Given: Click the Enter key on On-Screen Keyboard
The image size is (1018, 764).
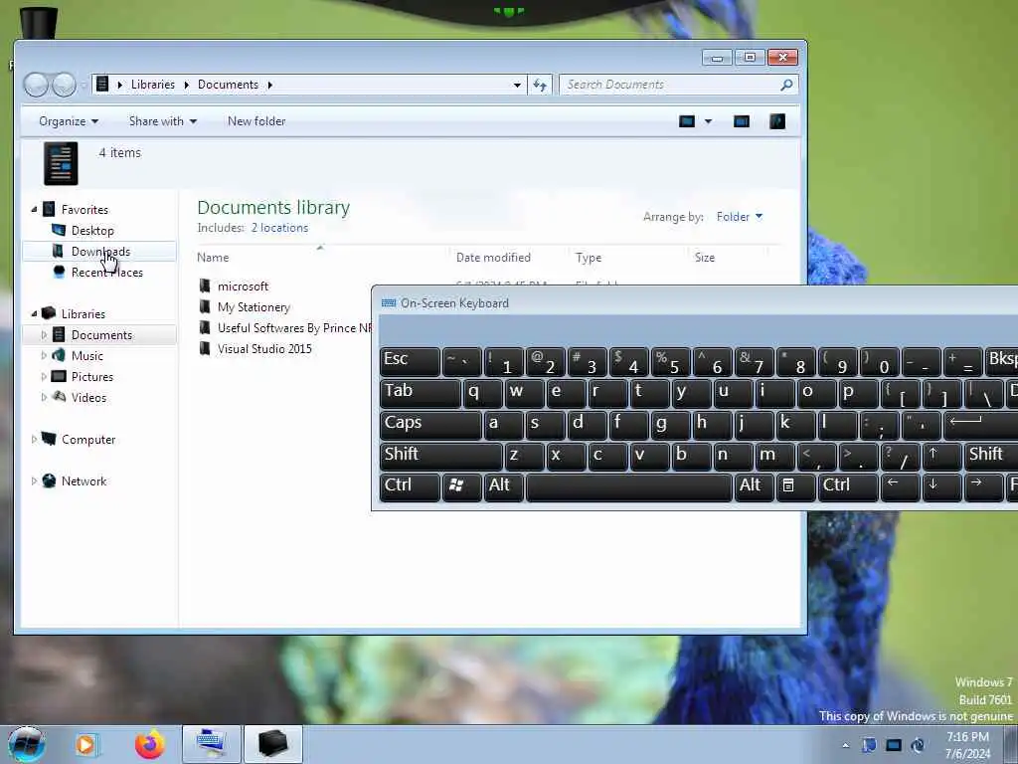Looking at the screenshot, I should click(980, 425).
